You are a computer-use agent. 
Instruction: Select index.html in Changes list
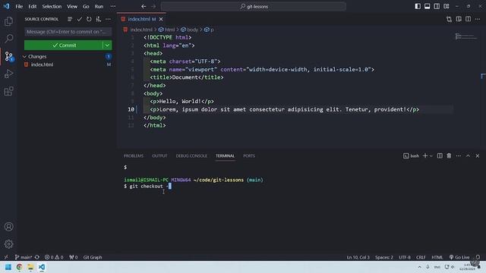[x=42, y=64]
